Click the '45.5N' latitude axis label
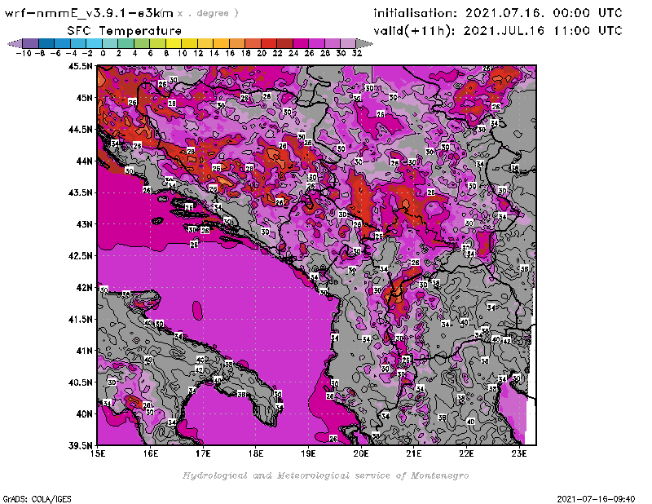652x504 pixels. pos(81,66)
